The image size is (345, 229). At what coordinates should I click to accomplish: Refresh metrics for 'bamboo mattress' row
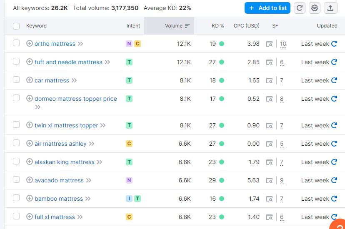point(334,199)
